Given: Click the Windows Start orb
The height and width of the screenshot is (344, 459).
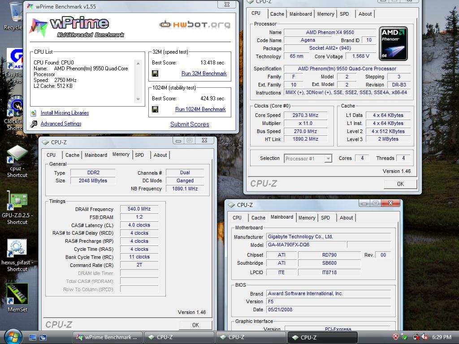Looking at the screenshot, I should (12, 337).
